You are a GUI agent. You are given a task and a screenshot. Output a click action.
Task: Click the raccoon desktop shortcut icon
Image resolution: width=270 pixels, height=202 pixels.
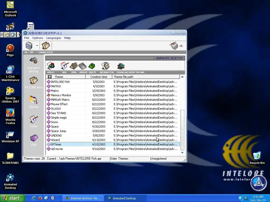coord(10,26)
